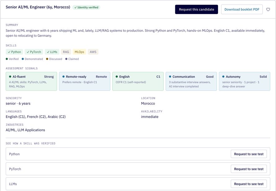Viewport: 276px width, 191px height.
Task: Click the 'Prefers remote · English C1' text
Action: tap(80, 82)
